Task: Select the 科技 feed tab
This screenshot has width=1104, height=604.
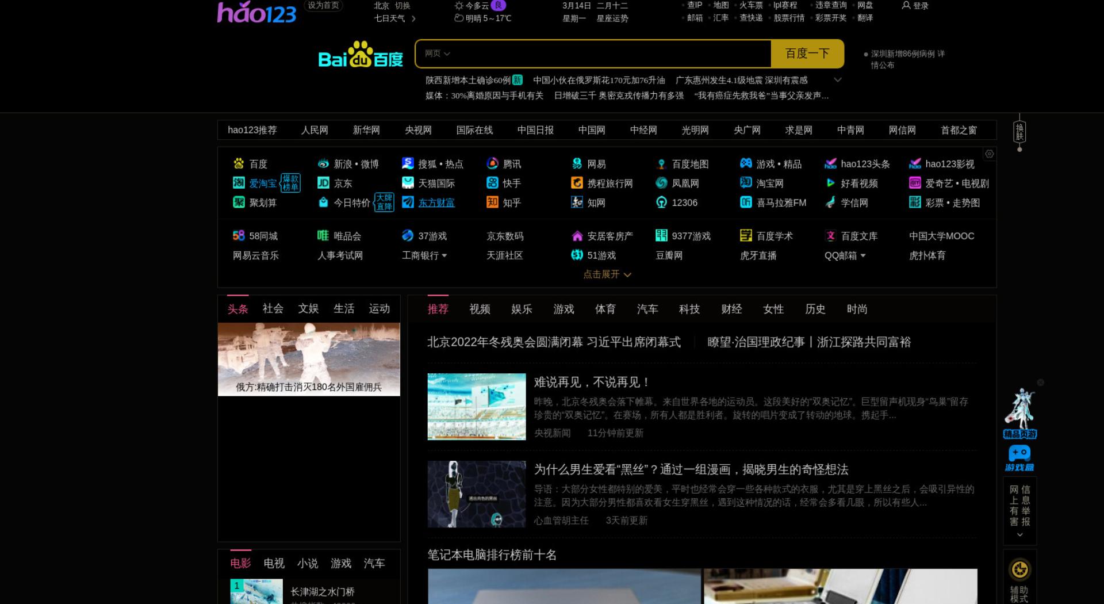Action: (689, 309)
